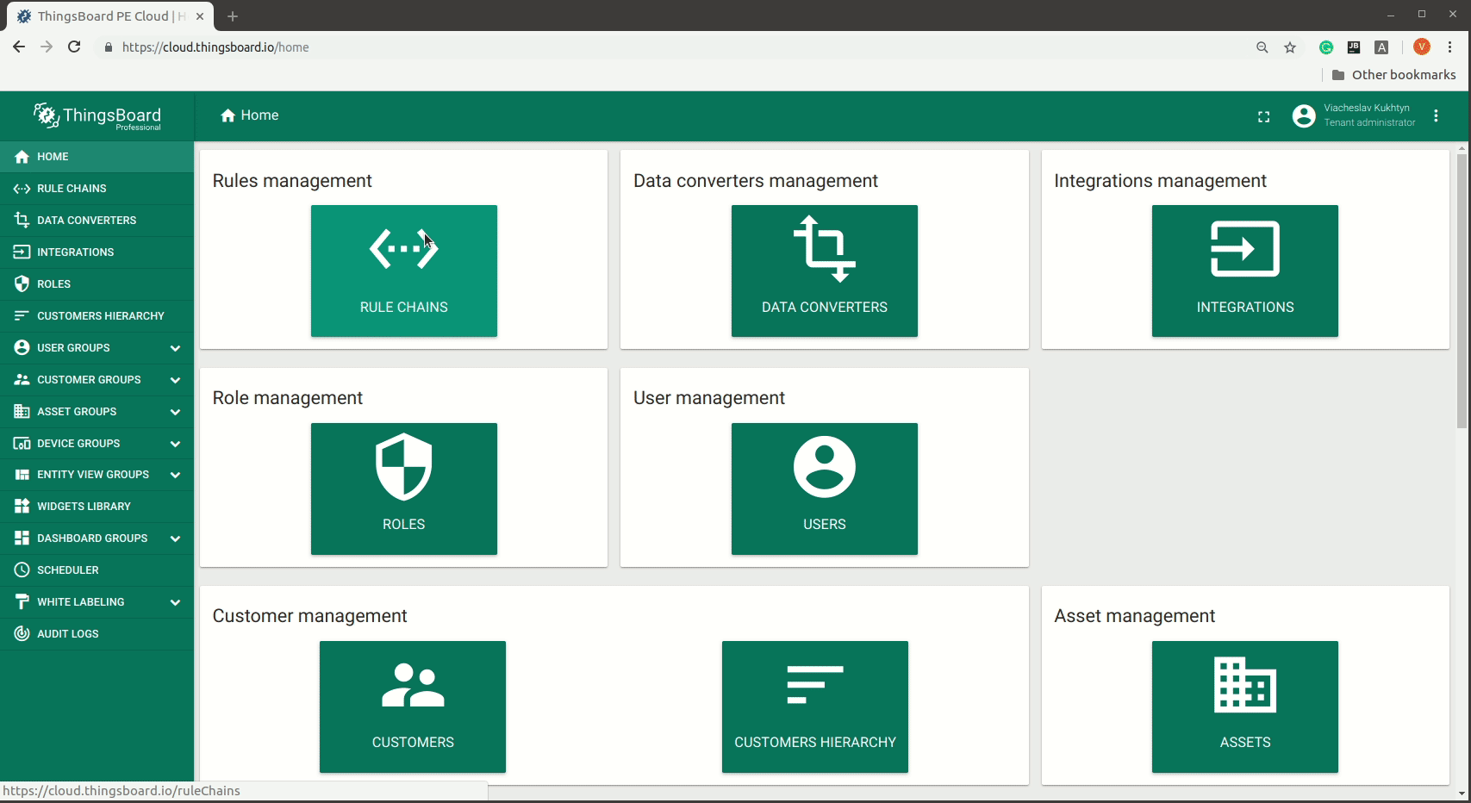Expand White Labeling sidebar section
Image resolution: width=1471 pixels, height=803 pixels.
point(175,602)
